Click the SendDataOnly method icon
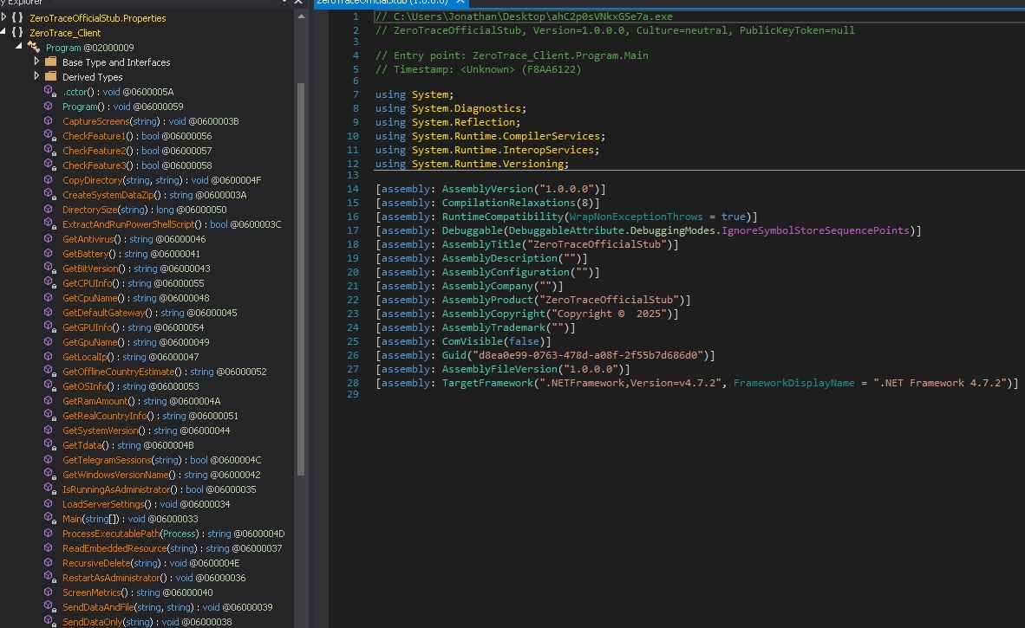The width and height of the screenshot is (1025, 628). click(49, 621)
